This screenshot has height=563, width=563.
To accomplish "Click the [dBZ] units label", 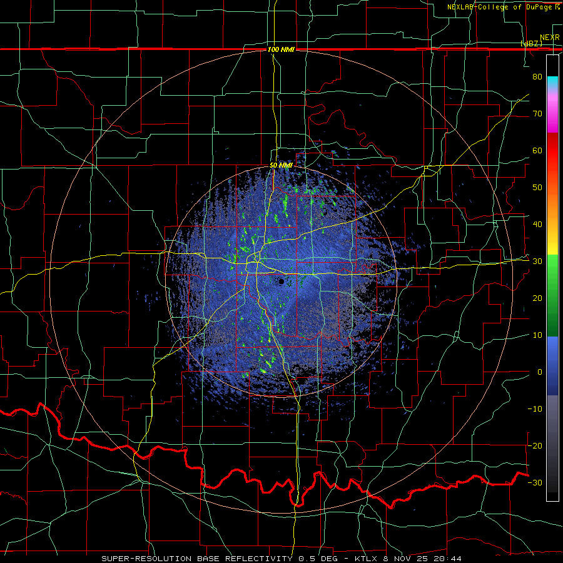I will (531, 43).
